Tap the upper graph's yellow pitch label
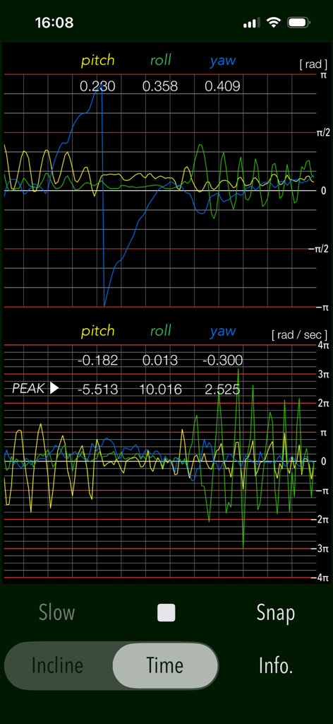Image resolution: width=333 pixels, height=724 pixels. tap(97, 61)
